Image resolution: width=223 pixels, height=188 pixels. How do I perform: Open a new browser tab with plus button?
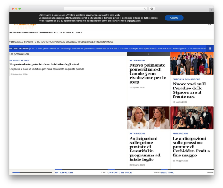(x=211, y=10)
